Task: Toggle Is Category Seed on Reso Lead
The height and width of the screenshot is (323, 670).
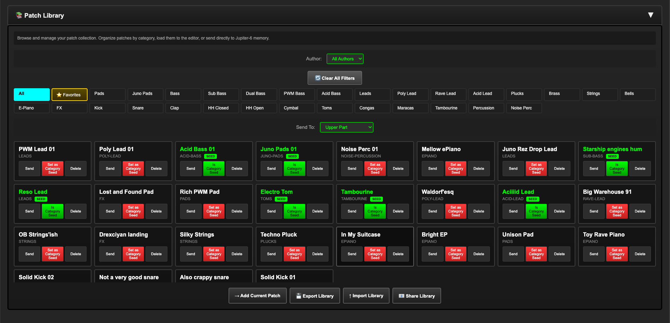Action: pyautogui.click(x=53, y=211)
